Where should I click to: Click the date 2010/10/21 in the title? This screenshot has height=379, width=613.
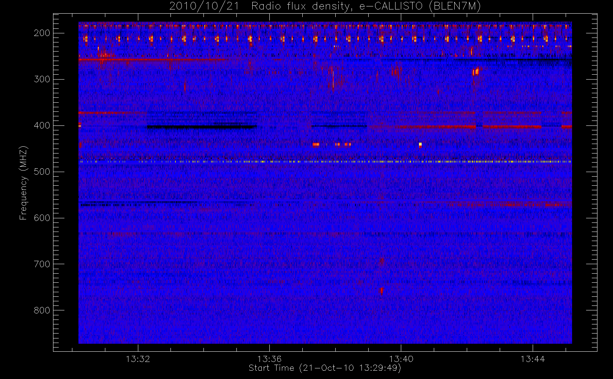pyautogui.click(x=204, y=6)
